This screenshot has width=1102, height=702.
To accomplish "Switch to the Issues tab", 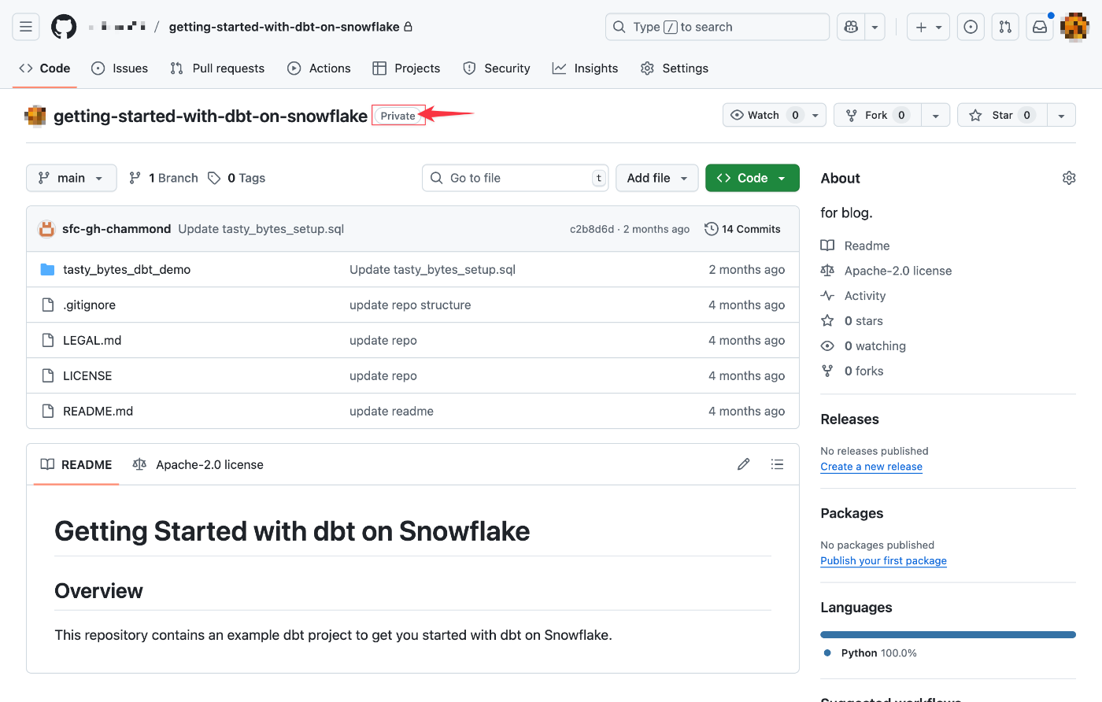I will tap(120, 68).
